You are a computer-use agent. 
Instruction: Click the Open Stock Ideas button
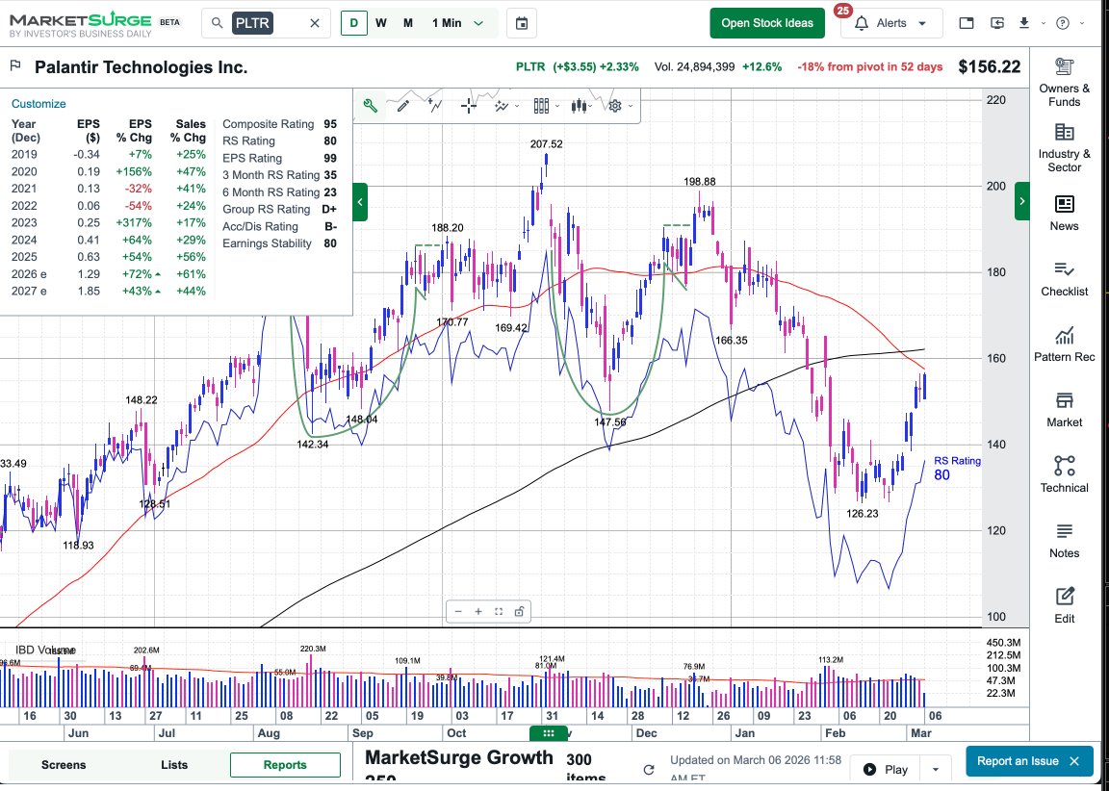tap(766, 21)
